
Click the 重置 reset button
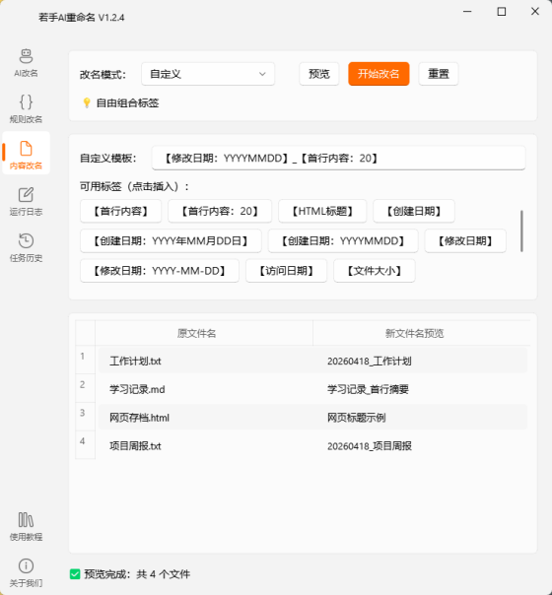[x=438, y=74]
